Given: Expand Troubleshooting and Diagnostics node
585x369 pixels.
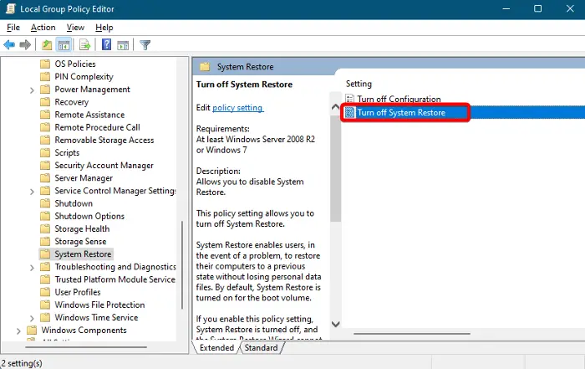Looking at the screenshot, I should 32,268.
